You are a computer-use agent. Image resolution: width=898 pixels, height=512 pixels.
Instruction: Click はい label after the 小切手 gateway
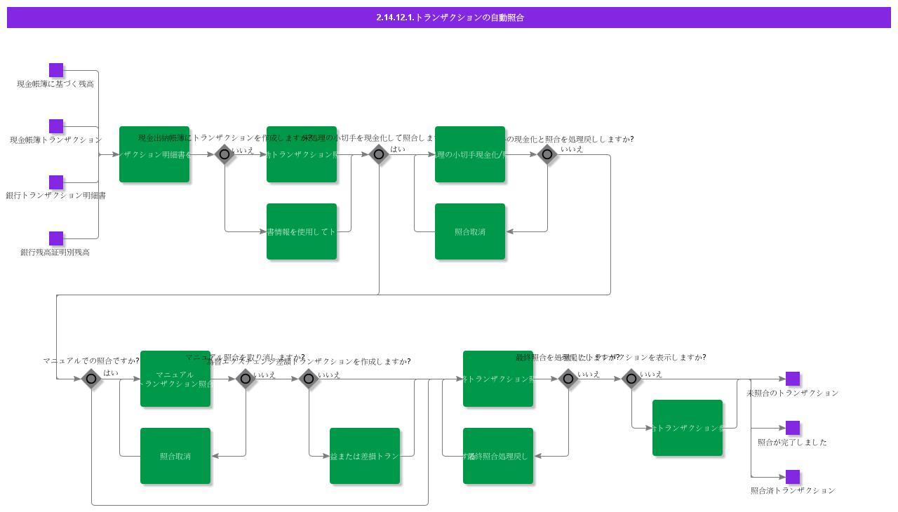click(398, 149)
